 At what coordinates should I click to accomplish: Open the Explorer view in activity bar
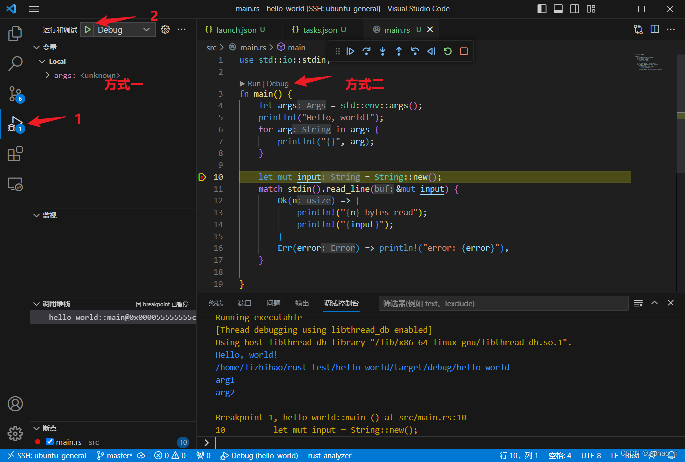15,34
